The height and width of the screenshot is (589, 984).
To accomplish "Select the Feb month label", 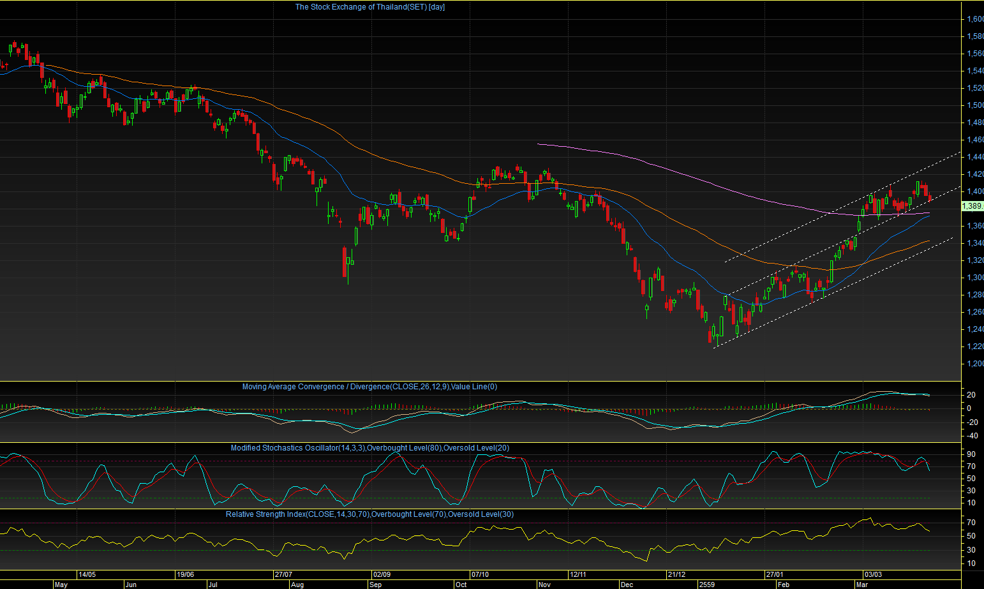I will (x=784, y=585).
